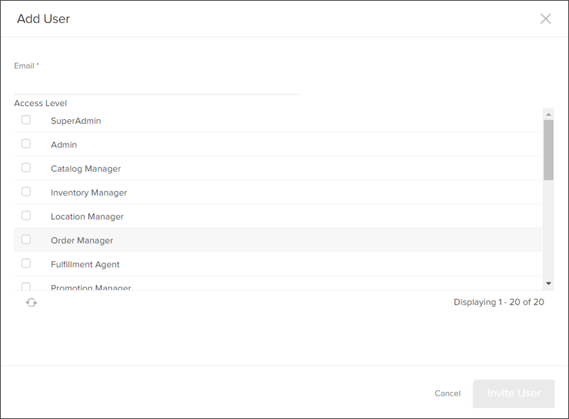
Task: Refresh the Access Level list
Action: pyautogui.click(x=31, y=302)
